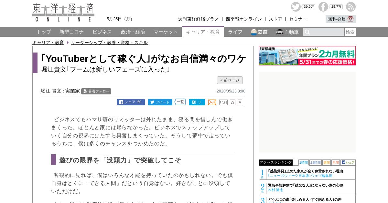Click the heading 遊びの限界を「没頭力」で突破してこそ
Screen dimensions: 388x203
click(120, 160)
